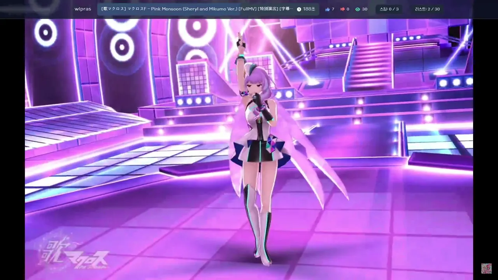Like the video with the thumbs-up icon
498x280 pixels.
pos(327,9)
